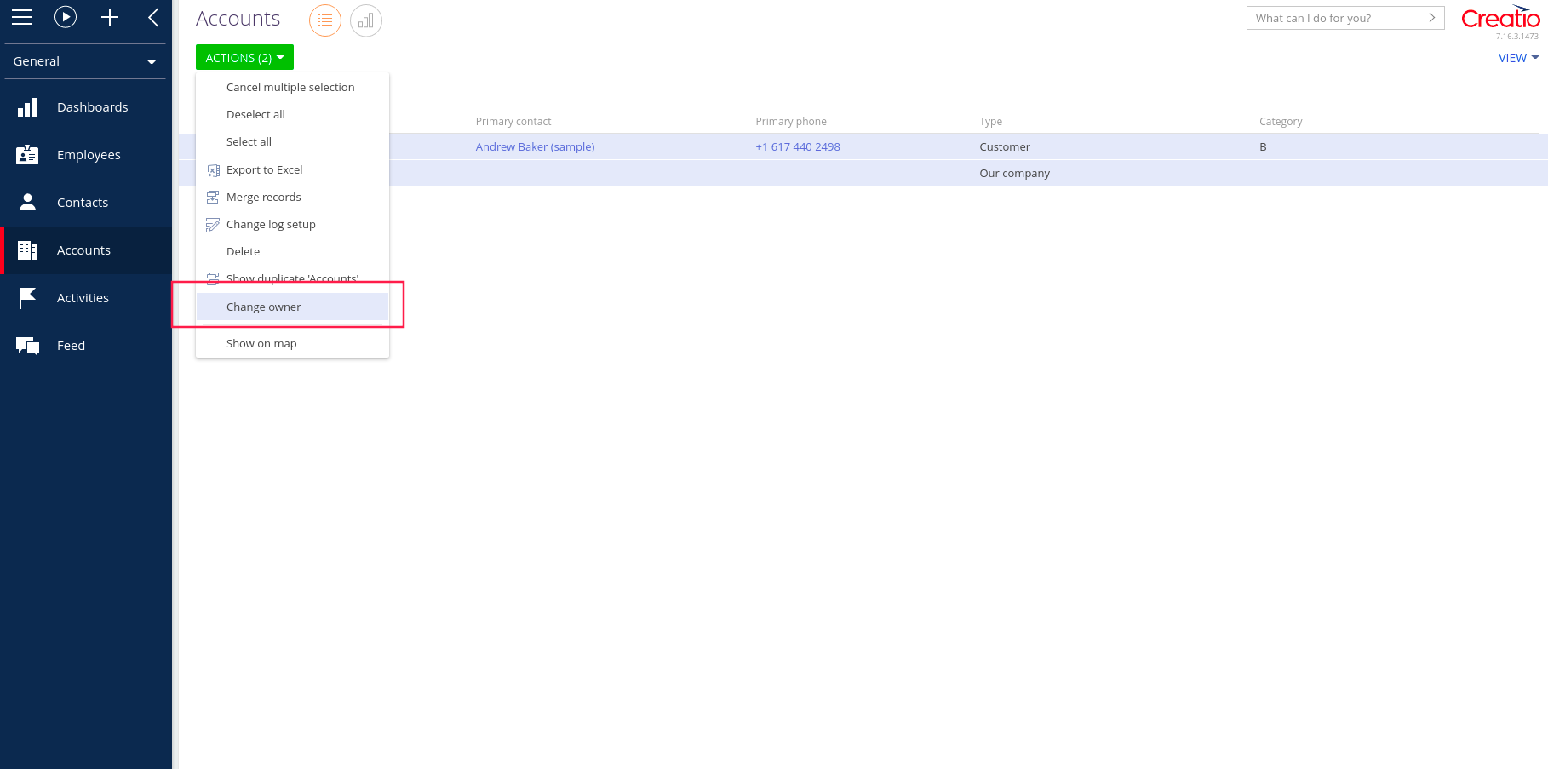Choose Change owner from the actions menu
The image size is (1548, 769).
pyautogui.click(x=263, y=307)
